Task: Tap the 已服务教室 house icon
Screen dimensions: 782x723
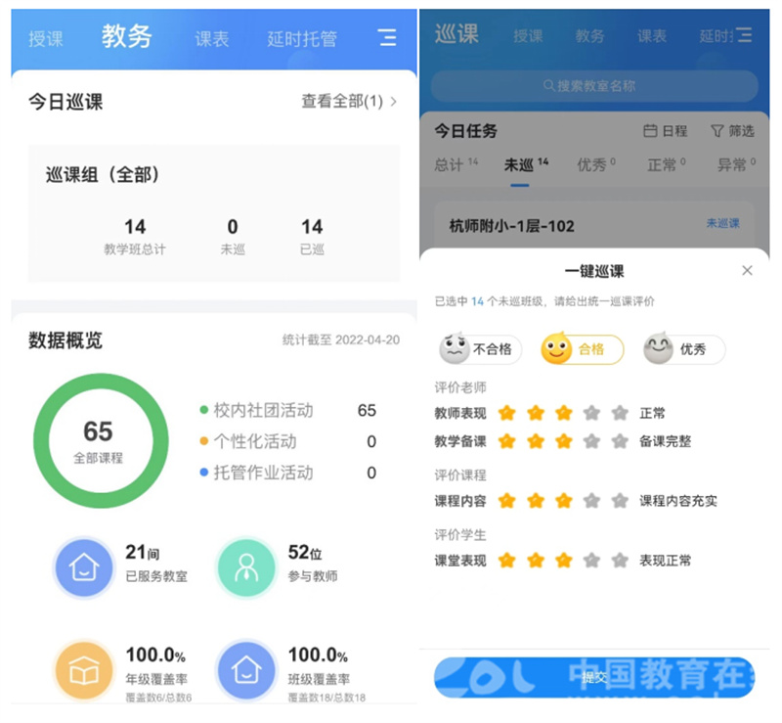Action: 84,566
